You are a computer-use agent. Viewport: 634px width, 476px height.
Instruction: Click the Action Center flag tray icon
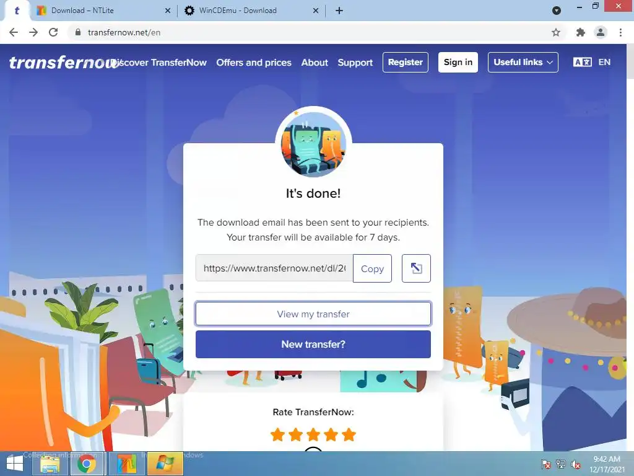pos(545,464)
